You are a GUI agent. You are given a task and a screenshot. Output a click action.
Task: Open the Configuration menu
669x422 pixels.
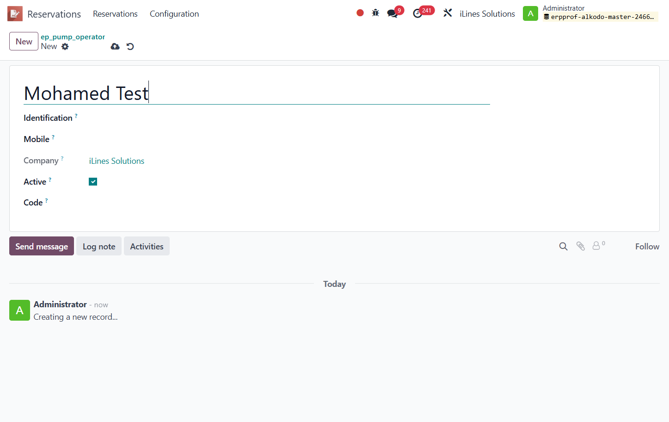pyautogui.click(x=174, y=14)
